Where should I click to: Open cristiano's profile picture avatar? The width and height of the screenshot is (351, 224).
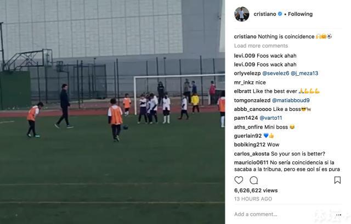click(242, 14)
